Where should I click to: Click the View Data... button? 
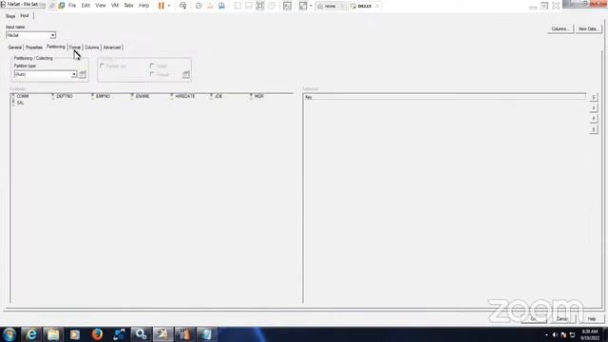(588, 28)
